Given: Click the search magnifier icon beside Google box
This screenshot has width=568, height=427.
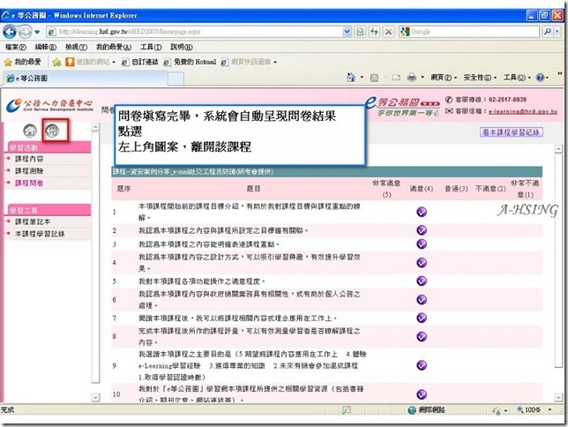Looking at the screenshot, I should click(x=548, y=32).
